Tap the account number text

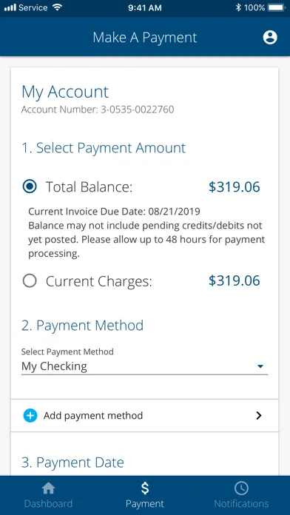tap(98, 110)
